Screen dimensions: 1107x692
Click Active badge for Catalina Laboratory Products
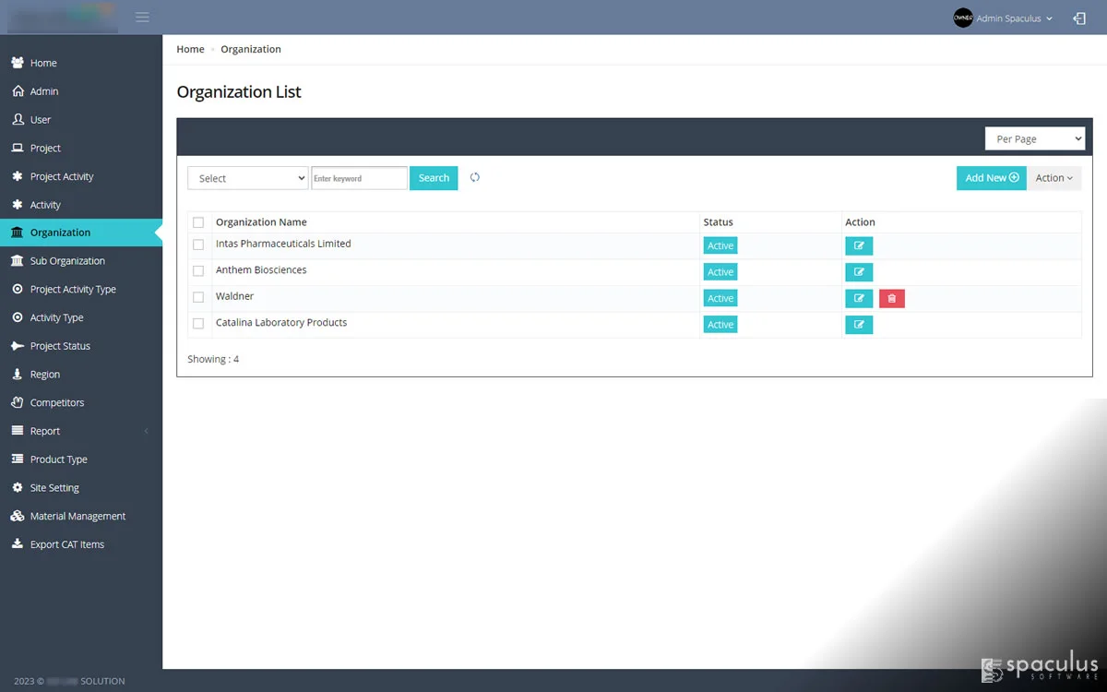[720, 325]
